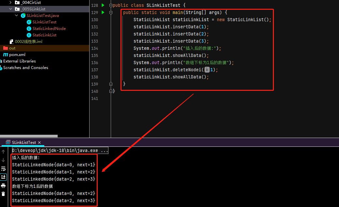Toggle scroll to end in console
This screenshot has width=339, height=207.
(3, 177)
